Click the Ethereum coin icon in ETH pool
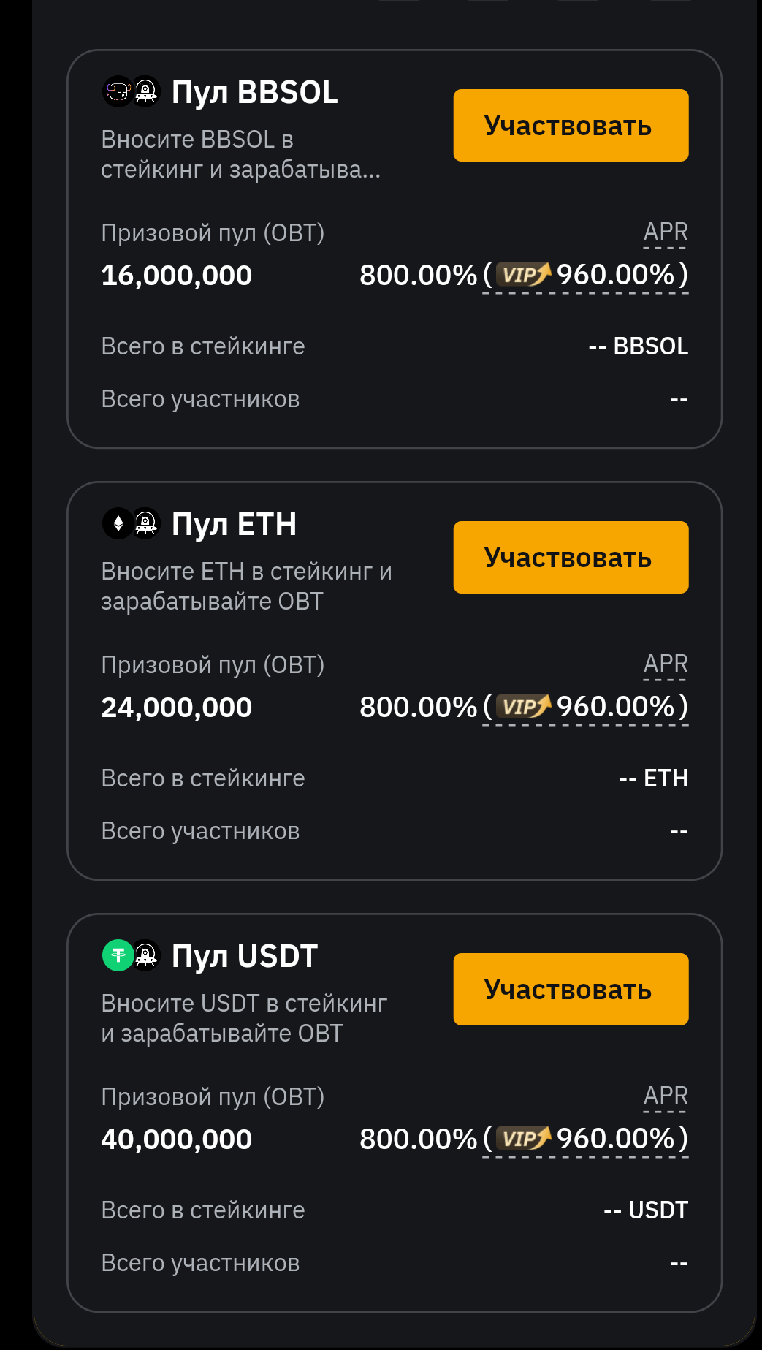Viewport: 762px width, 1350px height. point(118,523)
